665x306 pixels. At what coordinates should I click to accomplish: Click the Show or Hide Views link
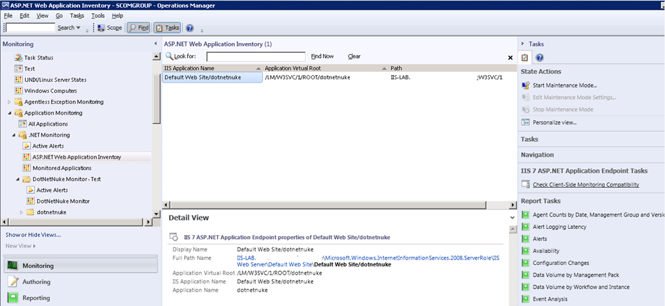(x=33, y=235)
